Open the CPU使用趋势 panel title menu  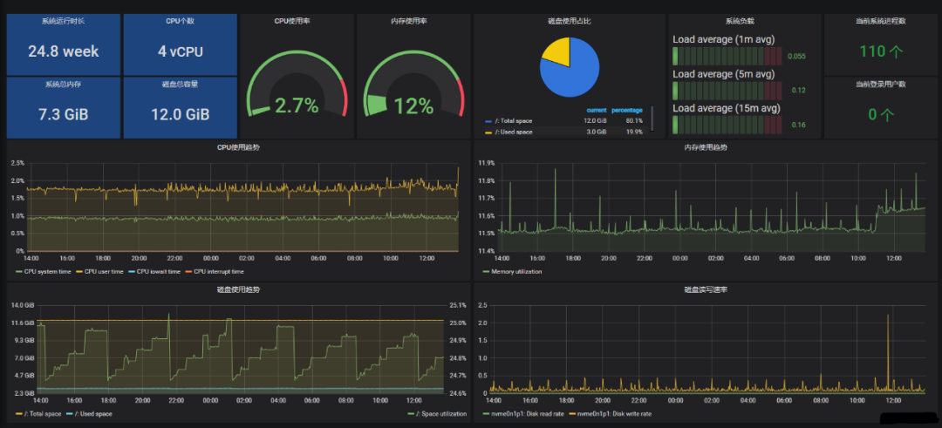pyautogui.click(x=238, y=147)
